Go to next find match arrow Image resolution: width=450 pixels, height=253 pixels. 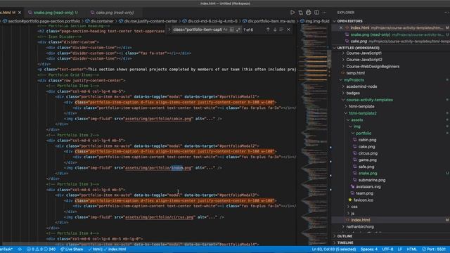pyautogui.click(x=275, y=30)
